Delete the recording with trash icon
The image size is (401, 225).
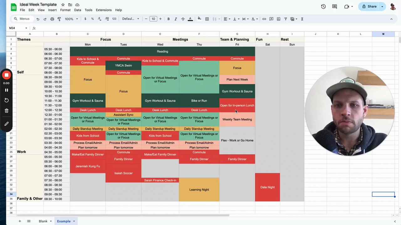[x=6, y=111]
